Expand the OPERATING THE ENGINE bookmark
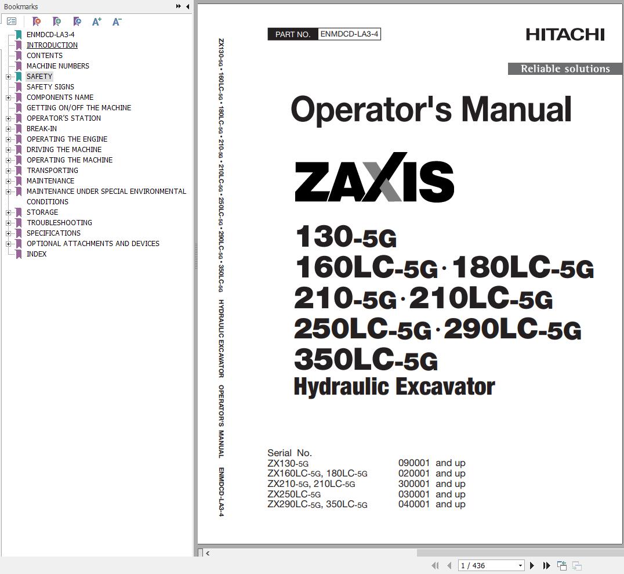The height and width of the screenshot is (574, 624). point(8,139)
